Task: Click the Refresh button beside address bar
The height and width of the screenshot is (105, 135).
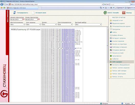Action: point(105,4)
